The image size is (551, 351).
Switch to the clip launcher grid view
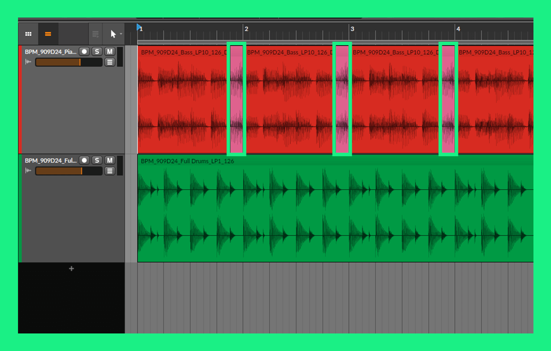click(28, 34)
